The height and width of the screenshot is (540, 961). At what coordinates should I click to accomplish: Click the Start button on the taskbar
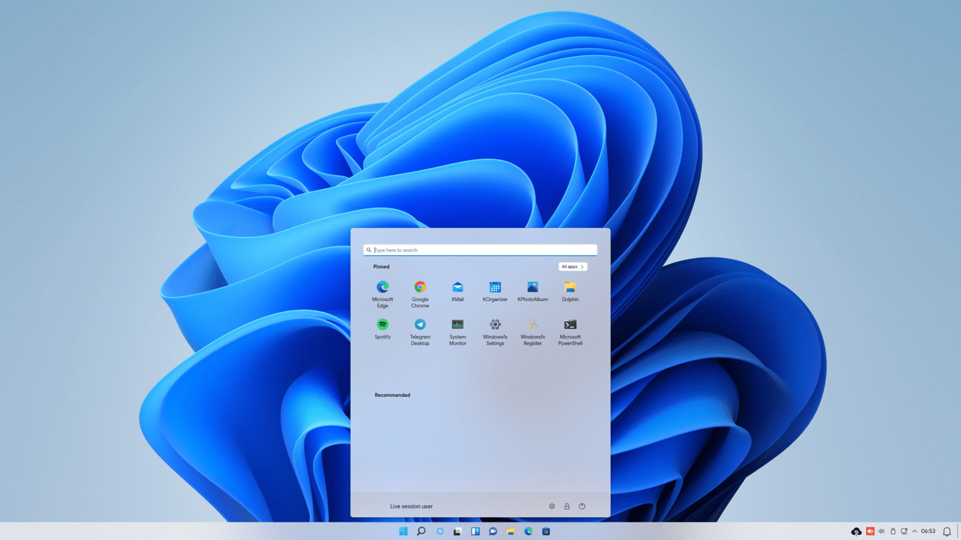(x=403, y=531)
